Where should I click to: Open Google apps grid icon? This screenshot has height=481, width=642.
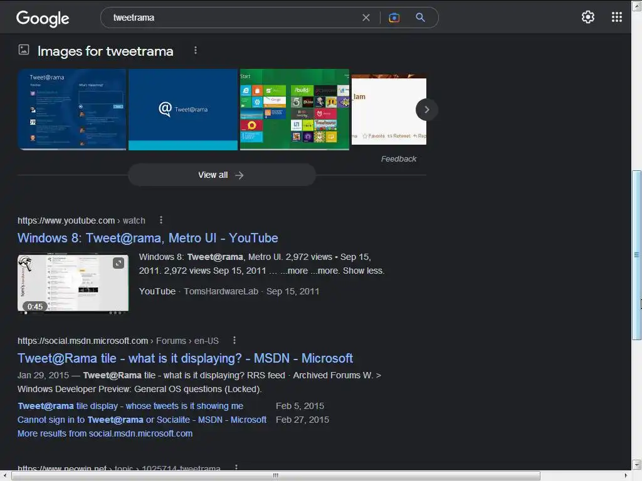(617, 17)
